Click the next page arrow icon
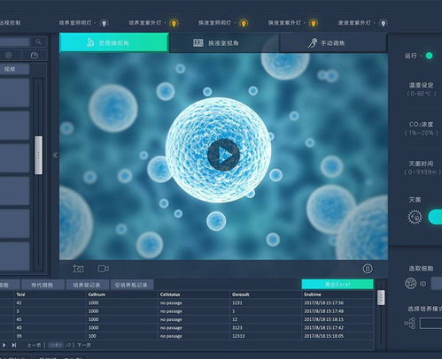Image resolution: width=442 pixels, height=359 pixels. tap(4, 345)
